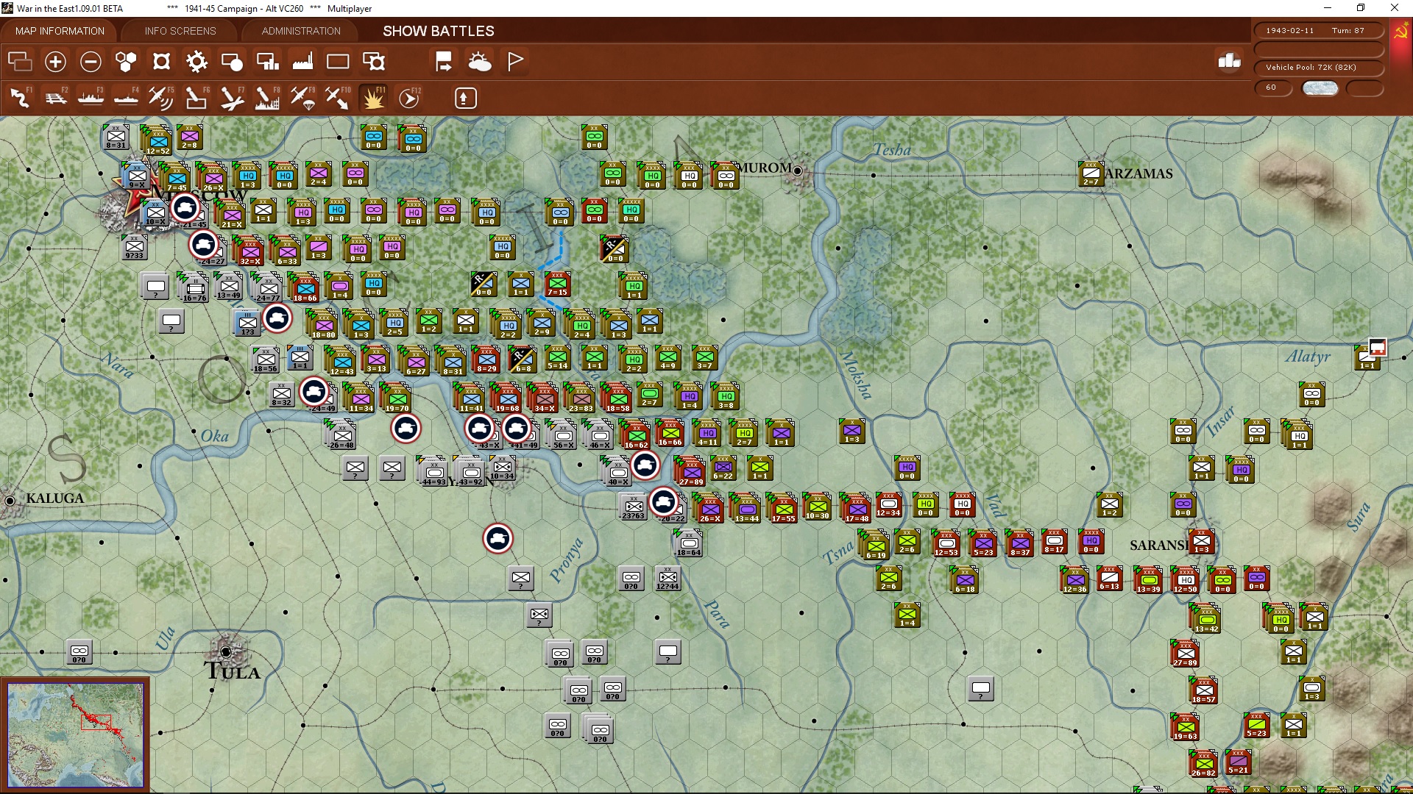The width and height of the screenshot is (1413, 794).
Task: Toggle the factory locations icon
Action: pos(302,62)
